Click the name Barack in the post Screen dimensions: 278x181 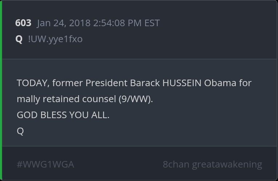tap(145, 83)
